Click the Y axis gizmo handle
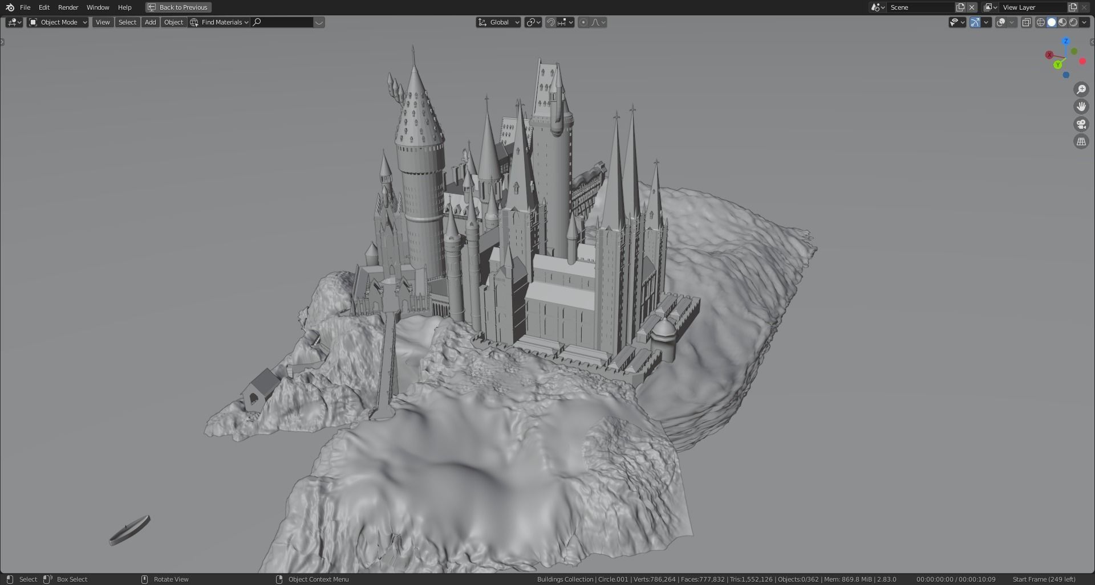The height and width of the screenshot is (585, 1095). click(1058, 65)
